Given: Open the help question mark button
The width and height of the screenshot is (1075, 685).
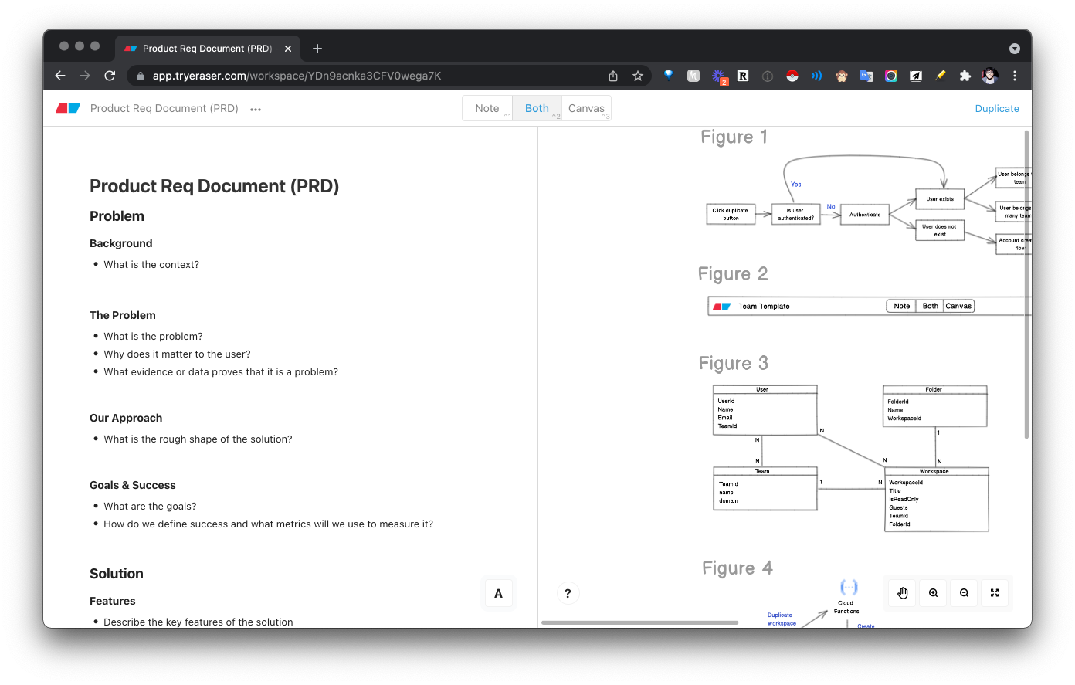Looking at the screenshot, I should click(x=568, y=593).
